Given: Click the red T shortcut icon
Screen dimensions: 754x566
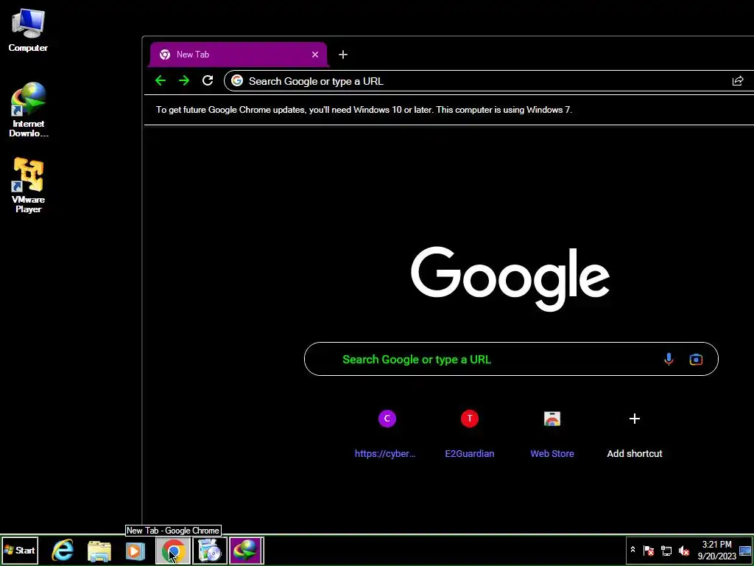Looking at the screenshot, I should 470,419.
